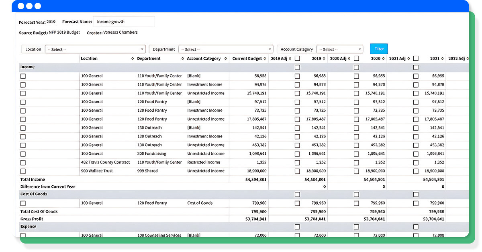Screen dimensions: 482x252
Task: Tick the 2021 Adj header checkbox
Action: point(416,59)
